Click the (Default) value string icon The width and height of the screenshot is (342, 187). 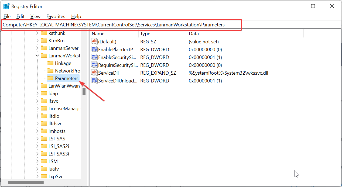[x=94, y=41]
